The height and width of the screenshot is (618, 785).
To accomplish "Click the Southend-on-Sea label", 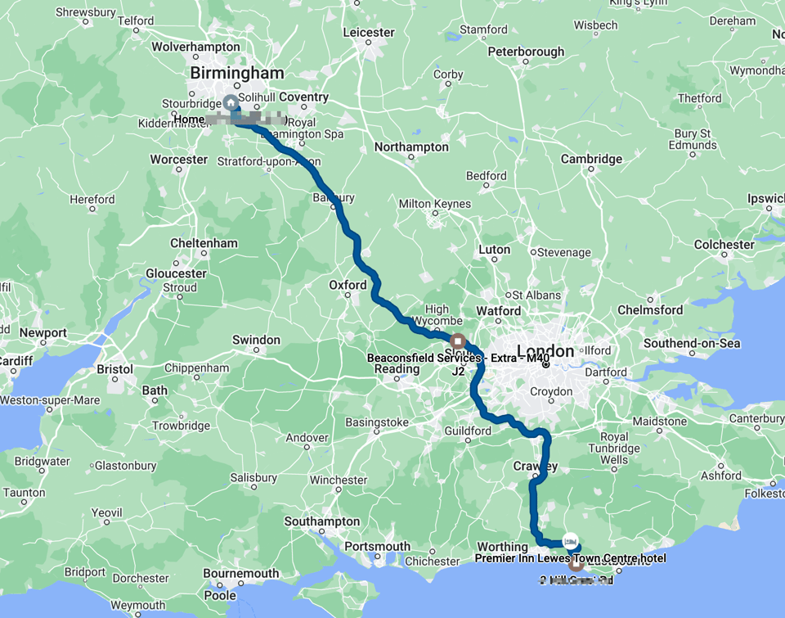I will 692,343.
